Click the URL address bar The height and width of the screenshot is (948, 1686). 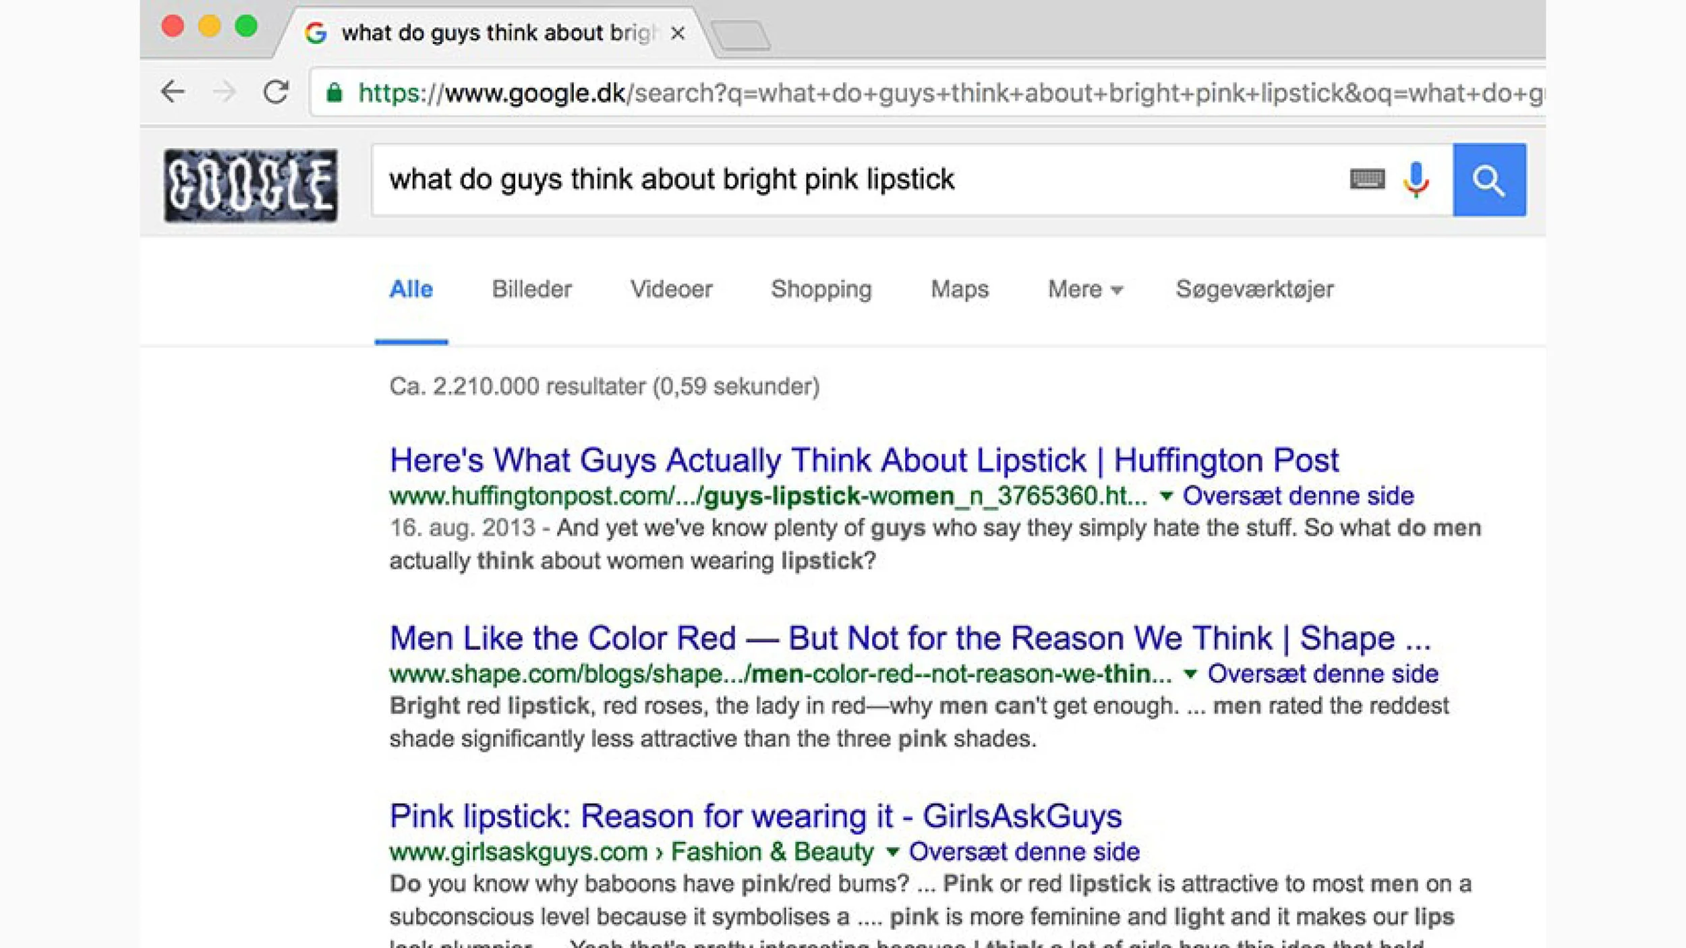click(x=928, y=92)
